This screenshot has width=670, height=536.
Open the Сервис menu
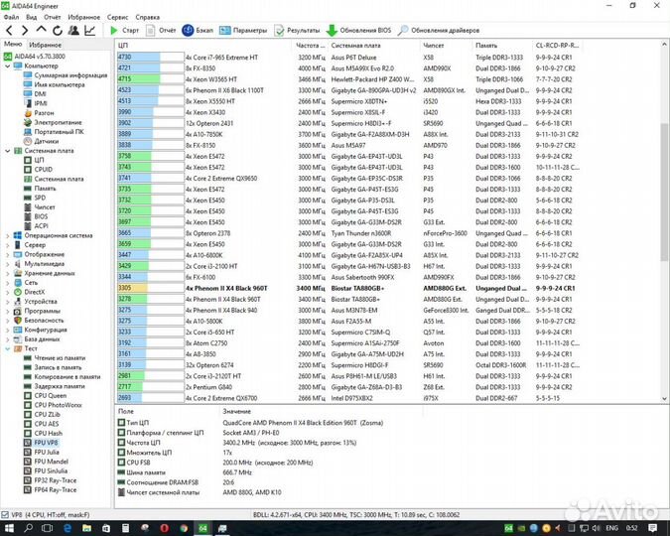coord(117,17)
